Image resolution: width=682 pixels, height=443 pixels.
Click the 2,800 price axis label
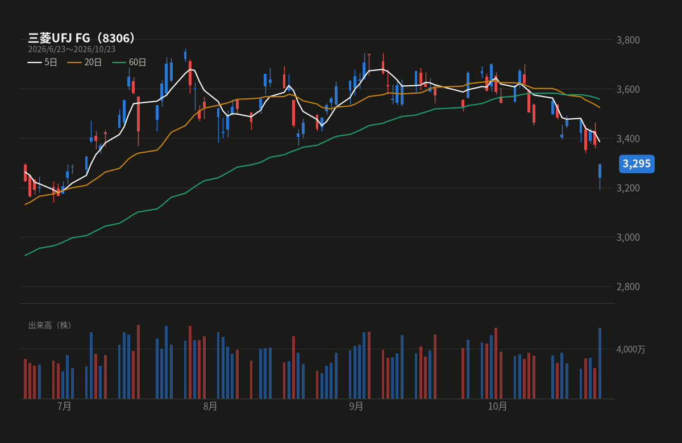pos(629,286)
